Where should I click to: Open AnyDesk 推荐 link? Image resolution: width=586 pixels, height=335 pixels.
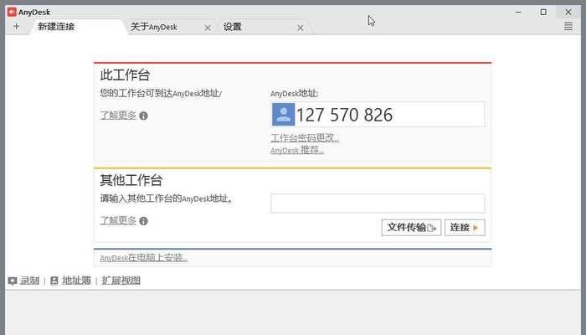pos(297,150)
